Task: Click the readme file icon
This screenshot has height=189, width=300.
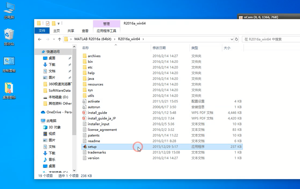Action: [x=84, y=141]
